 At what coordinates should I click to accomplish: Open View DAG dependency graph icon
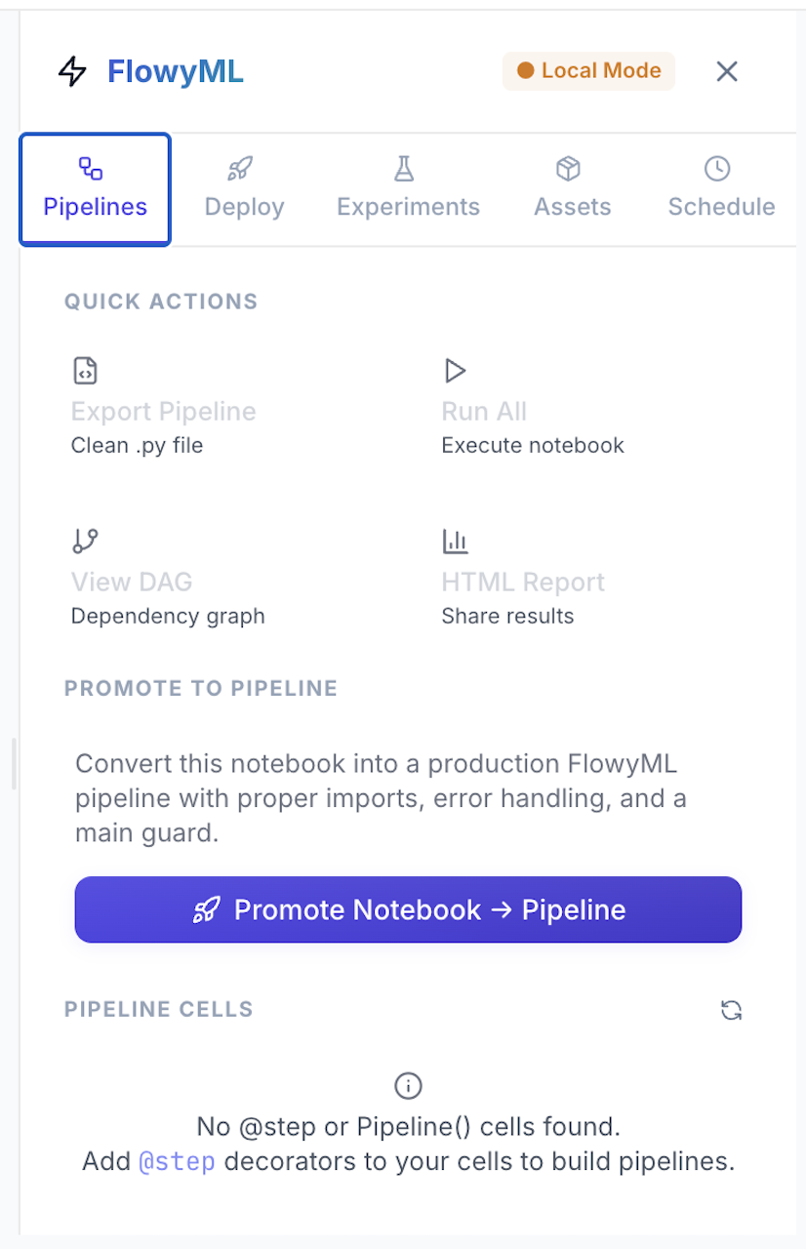click(x=84, y=541)
